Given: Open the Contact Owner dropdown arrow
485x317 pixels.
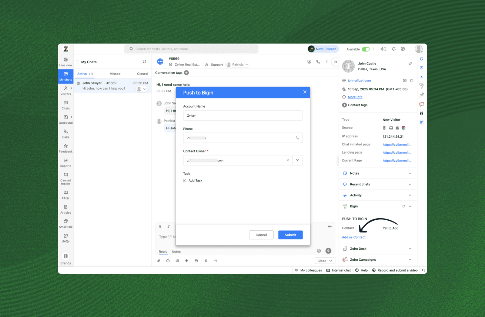Looking at the screenshot, I should 297,160.
